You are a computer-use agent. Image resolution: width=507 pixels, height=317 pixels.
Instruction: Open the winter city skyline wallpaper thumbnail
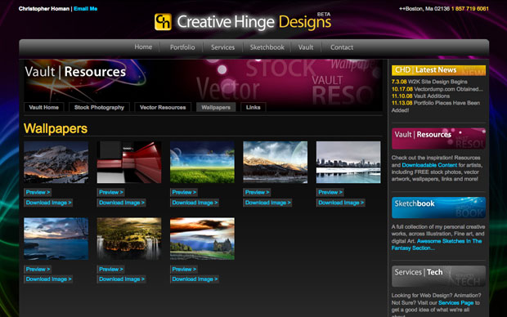(x=348, y=163)
